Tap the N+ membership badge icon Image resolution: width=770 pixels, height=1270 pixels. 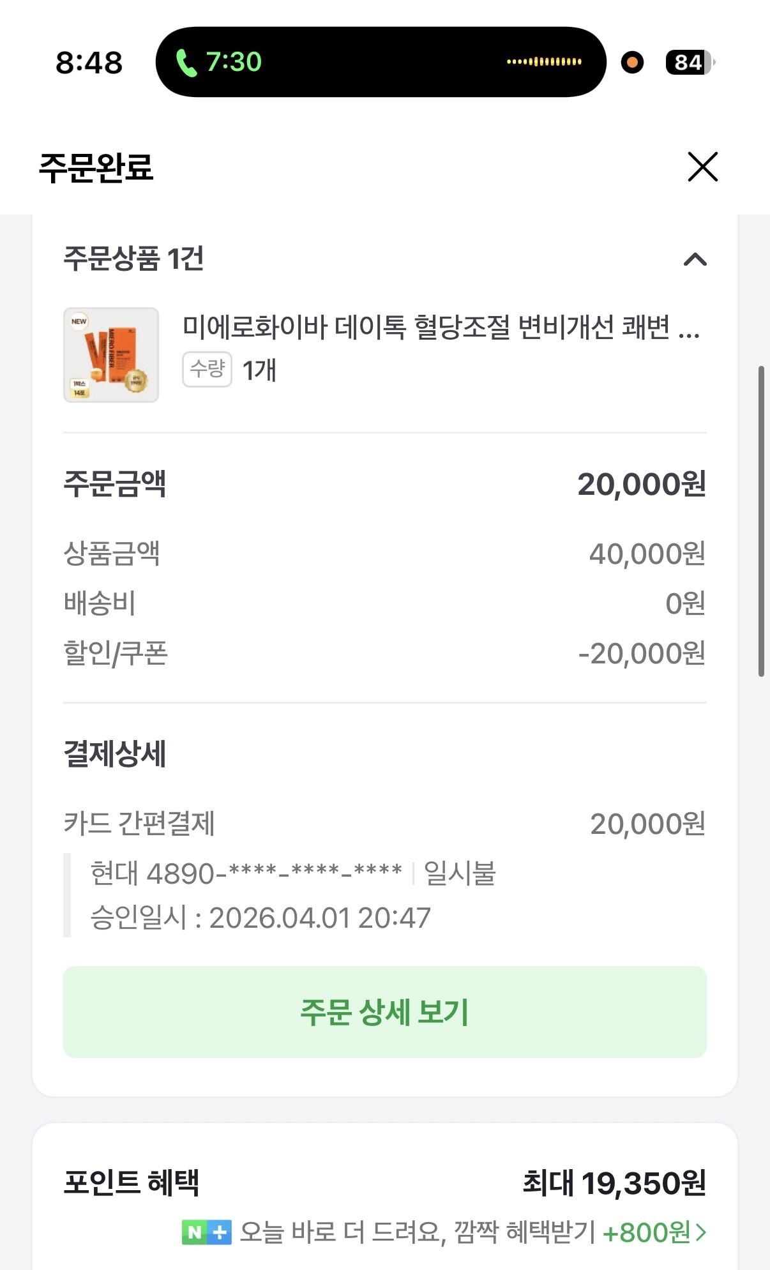click(x=206, y=1232)
